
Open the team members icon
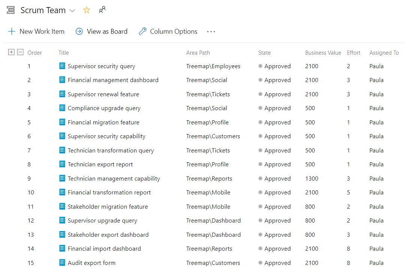pyautogui.click(x=102, y=10)
